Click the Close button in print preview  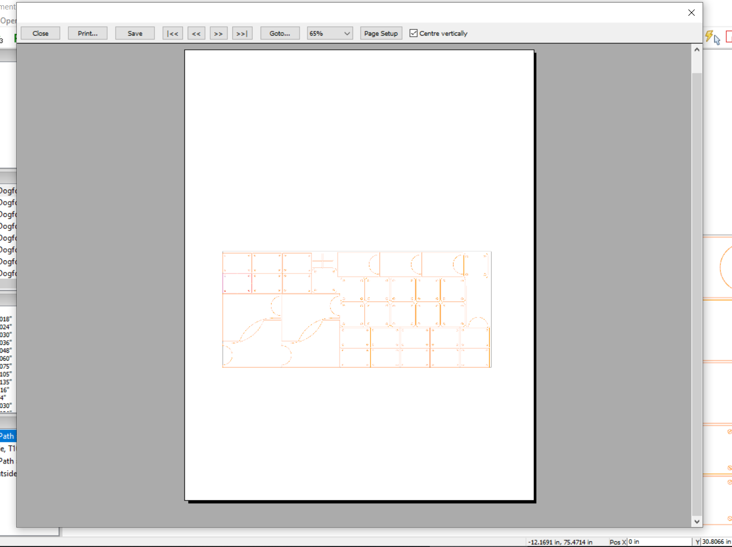point(40,33)
